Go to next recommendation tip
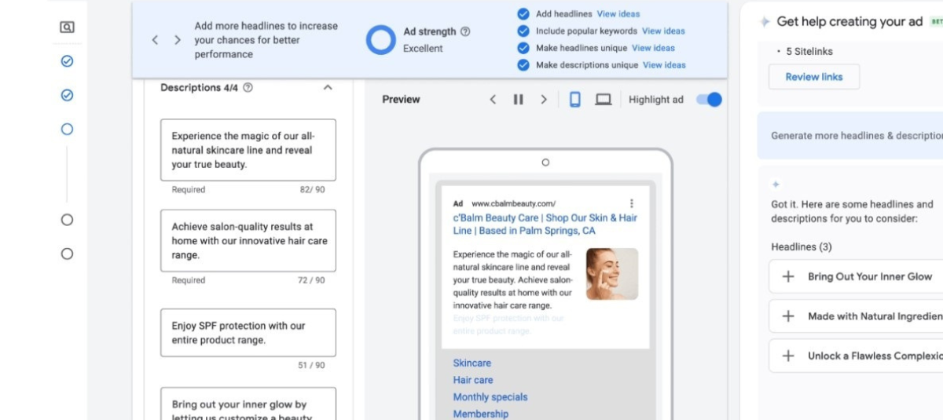This screenshot has width=943, height=420. click(178, 40)
